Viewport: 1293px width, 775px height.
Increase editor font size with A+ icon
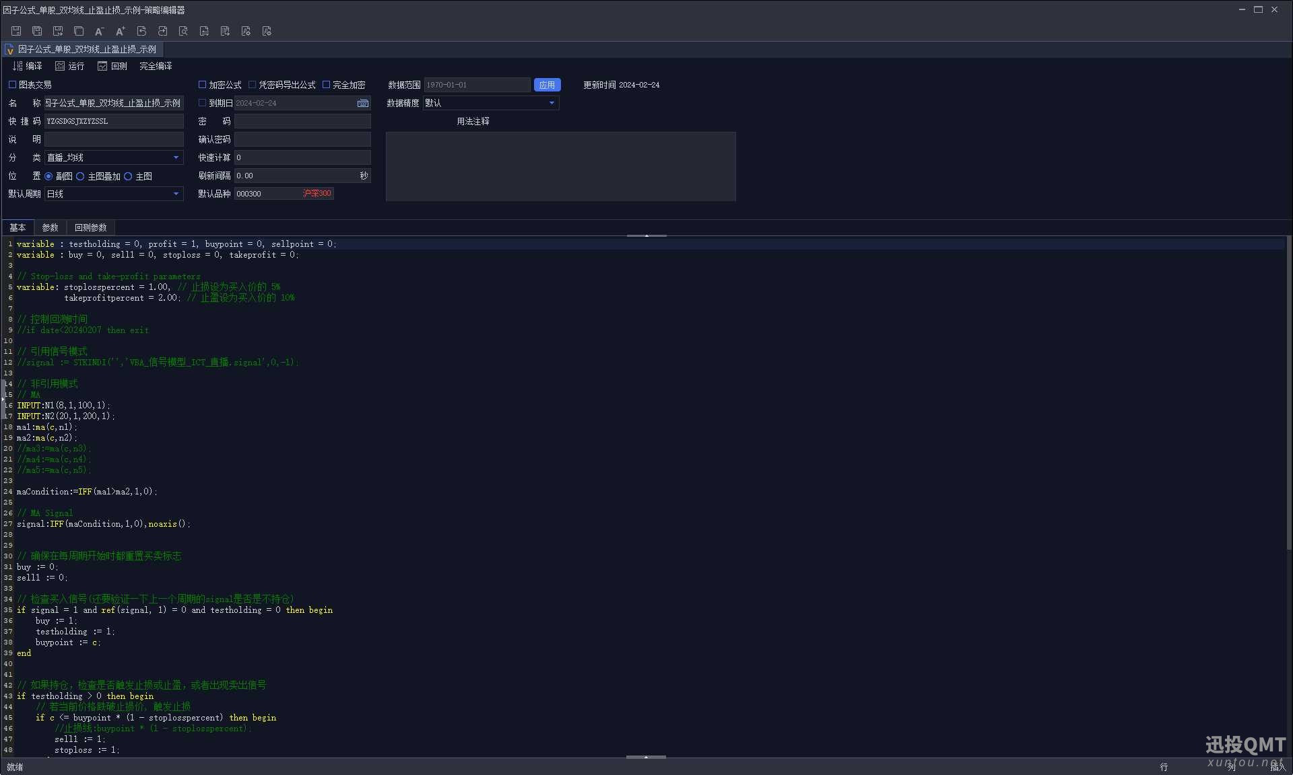121,31
